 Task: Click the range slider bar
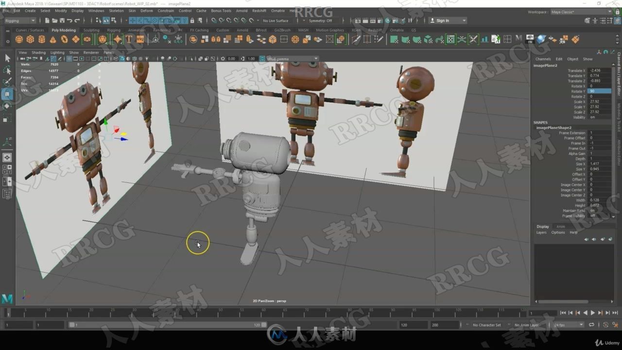point(168,325)
